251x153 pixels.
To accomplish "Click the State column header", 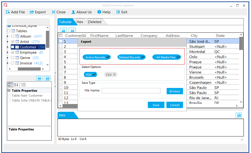I will click(x=220, y=36).
